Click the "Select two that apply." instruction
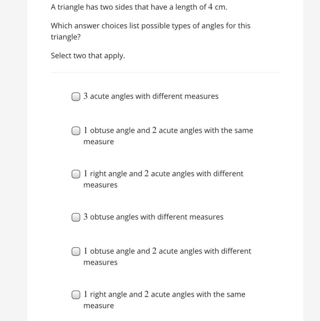The width and height of the screenshot is (320, 321). pyautogui.click(x=88, y=56)
